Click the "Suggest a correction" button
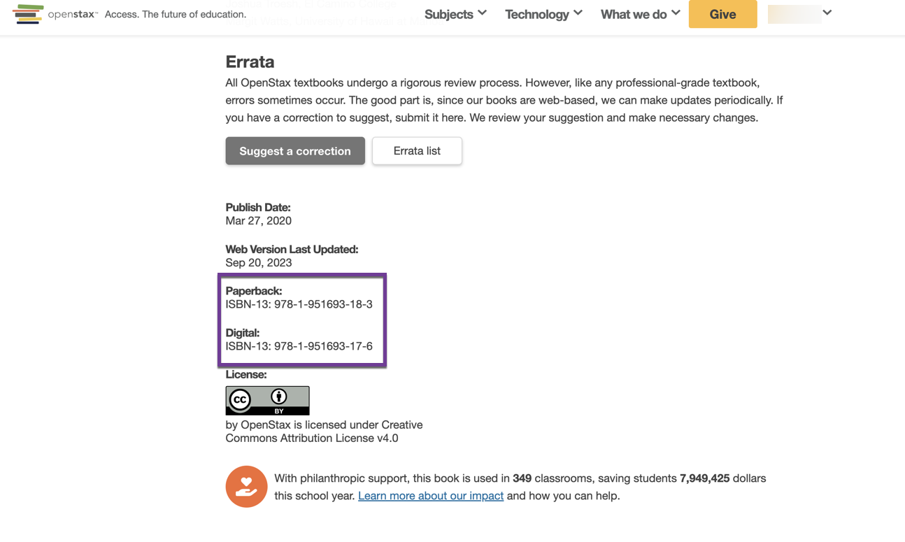The height and width of the screenshot is (542, 905). [x=294, y=151]
